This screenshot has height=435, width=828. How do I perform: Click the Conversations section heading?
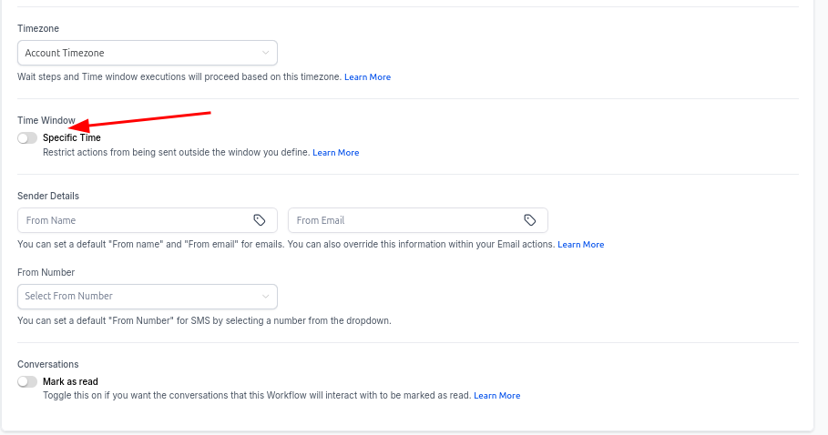(48, 364)
